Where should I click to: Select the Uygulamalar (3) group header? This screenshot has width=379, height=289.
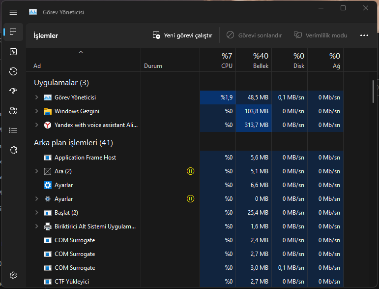pyautogui.click(x=61, y=83)
